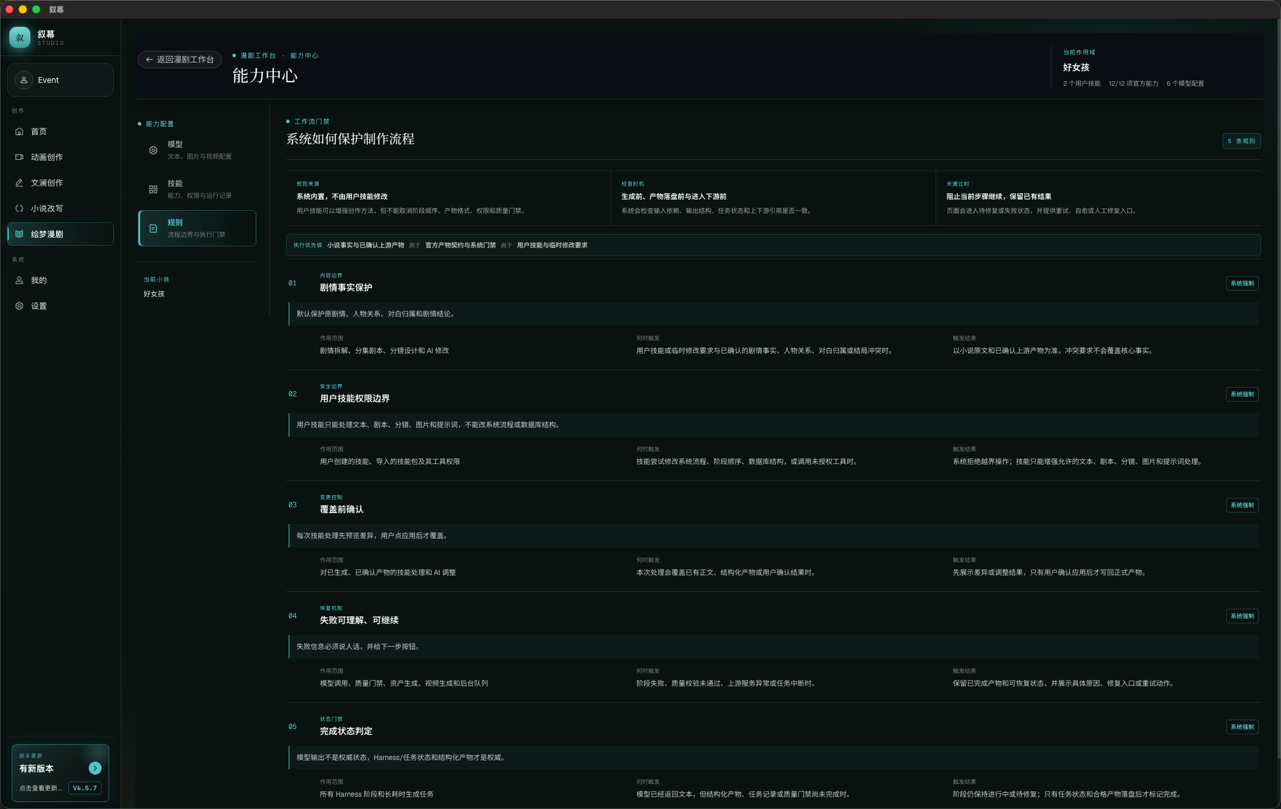Click the 我的 person icon
Image resolution: width=1281 pixels, height=809 pixels.
[x=19, y=280]
